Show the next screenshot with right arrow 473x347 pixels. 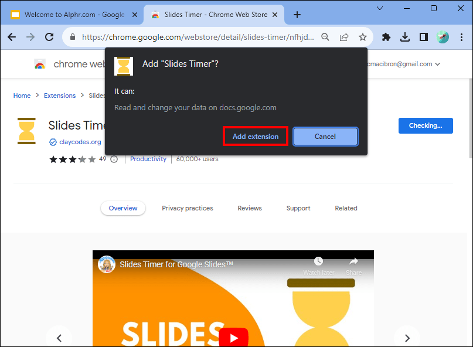(407, 338)
